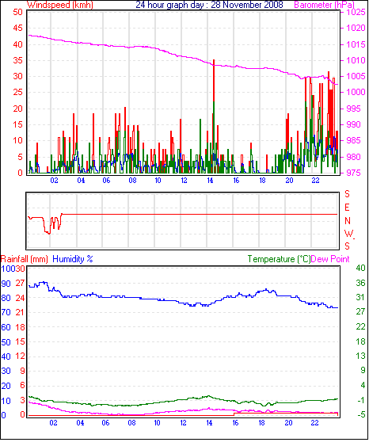
Task: Click the 14 hour marker on wind graph
Action: (210, 181)
